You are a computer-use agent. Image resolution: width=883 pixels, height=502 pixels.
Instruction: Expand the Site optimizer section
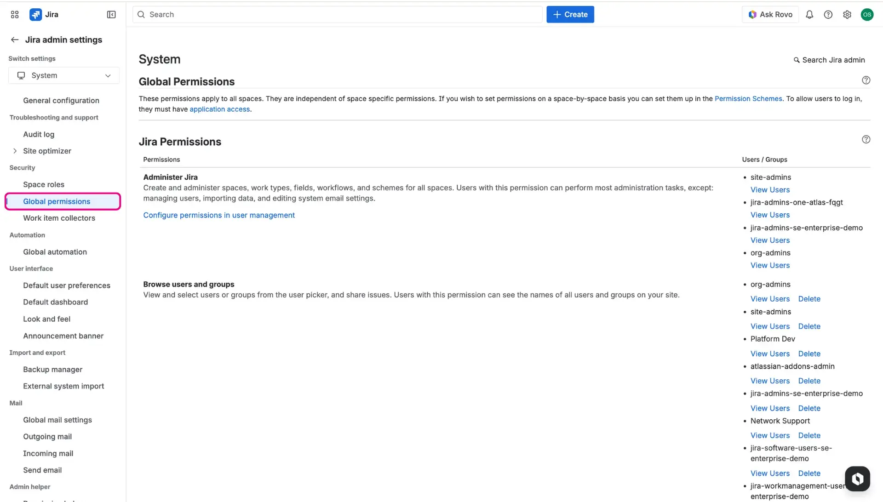click(15, 151)
